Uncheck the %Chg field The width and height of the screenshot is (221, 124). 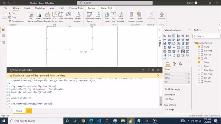(199, 47)
